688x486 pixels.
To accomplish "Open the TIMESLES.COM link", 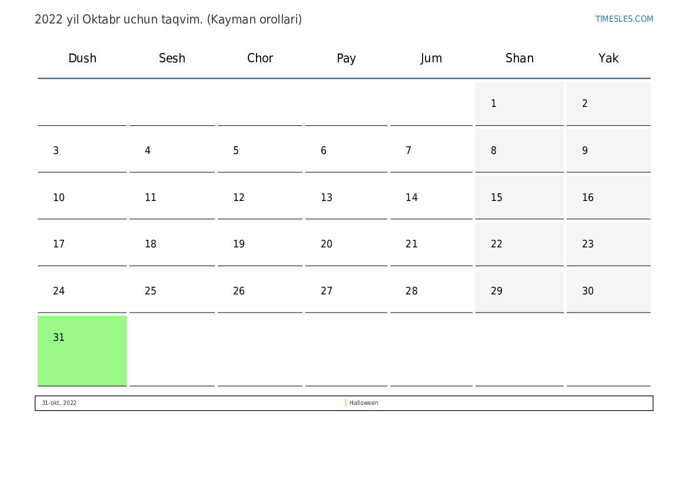I will tap(624, 19).
